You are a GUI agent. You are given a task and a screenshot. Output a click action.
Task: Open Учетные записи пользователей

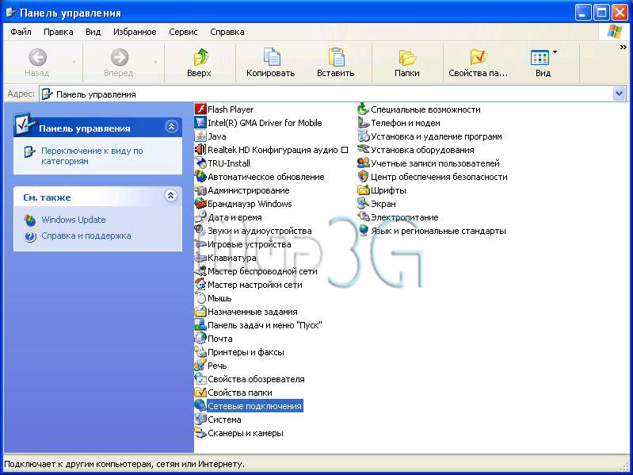429,163
